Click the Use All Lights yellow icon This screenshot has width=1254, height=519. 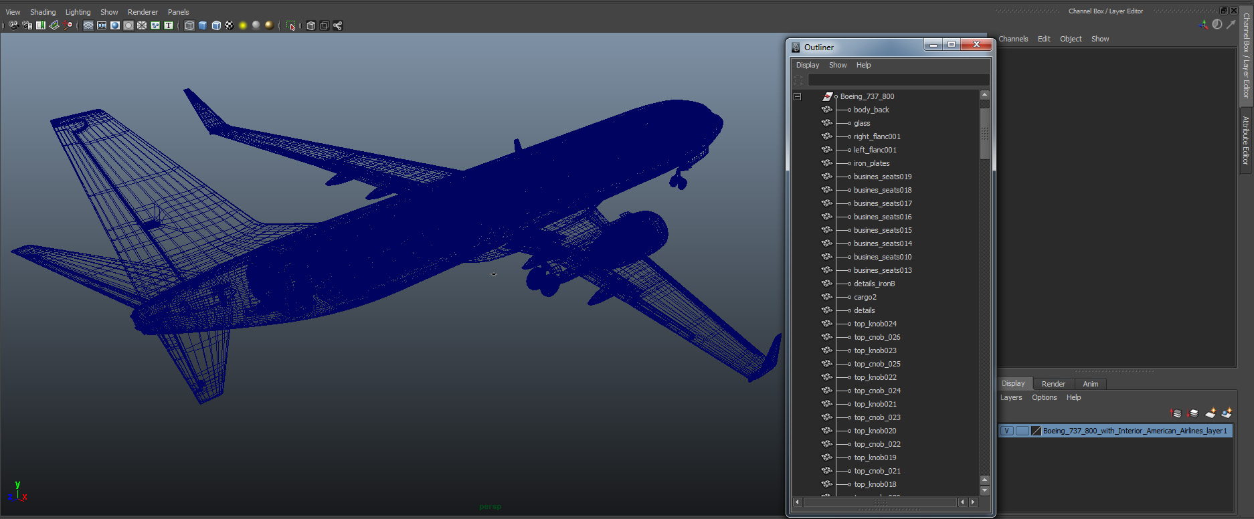(243, 25)
